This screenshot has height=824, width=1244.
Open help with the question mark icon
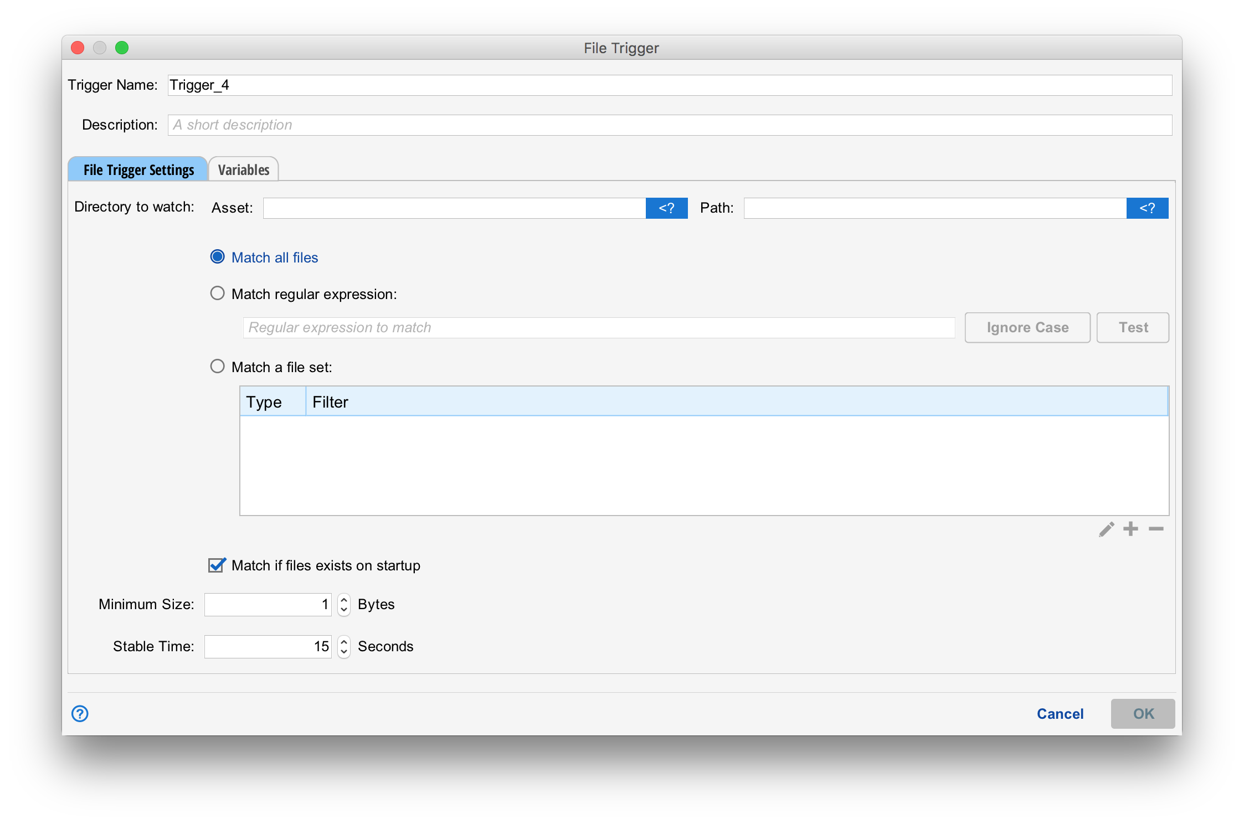point(80,713)
